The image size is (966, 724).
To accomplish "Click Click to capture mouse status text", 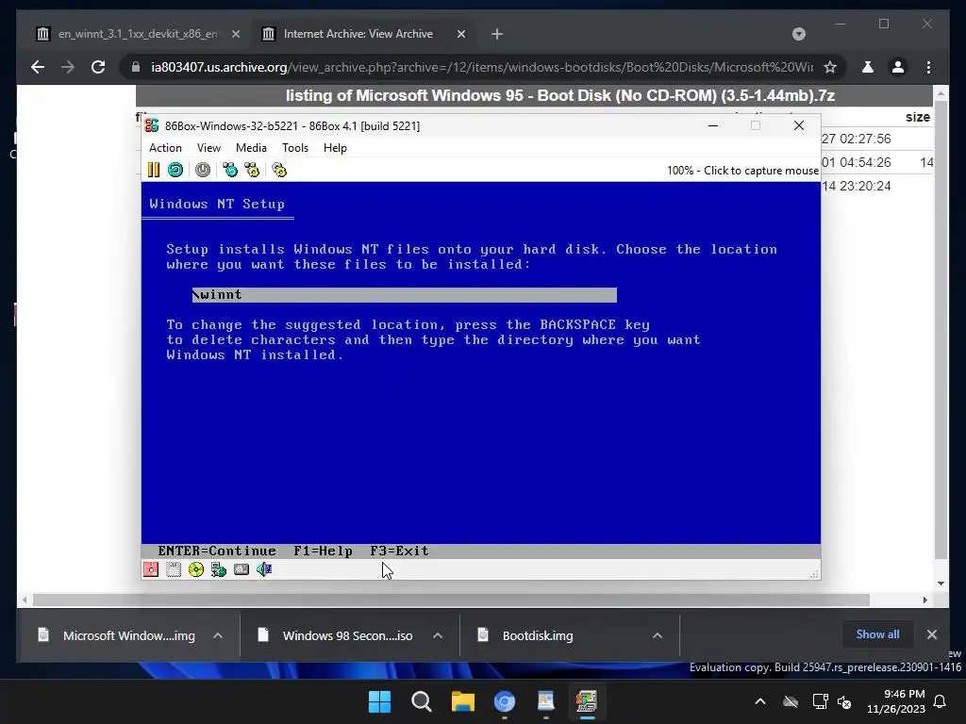I will [742, 171].
